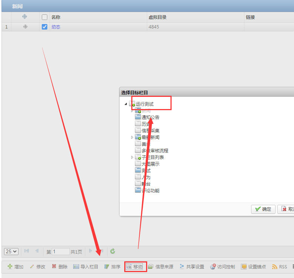The height and width of the screenshot is (278, 294).
Task: Open the 动态 name link
Action: (56, 27)
